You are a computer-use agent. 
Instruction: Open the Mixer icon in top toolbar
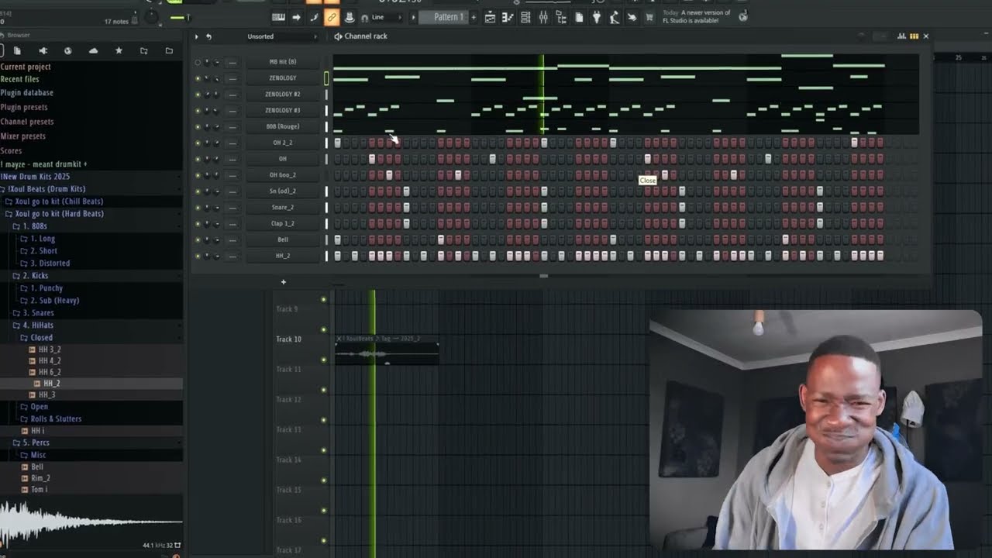[x=543, y=17]
